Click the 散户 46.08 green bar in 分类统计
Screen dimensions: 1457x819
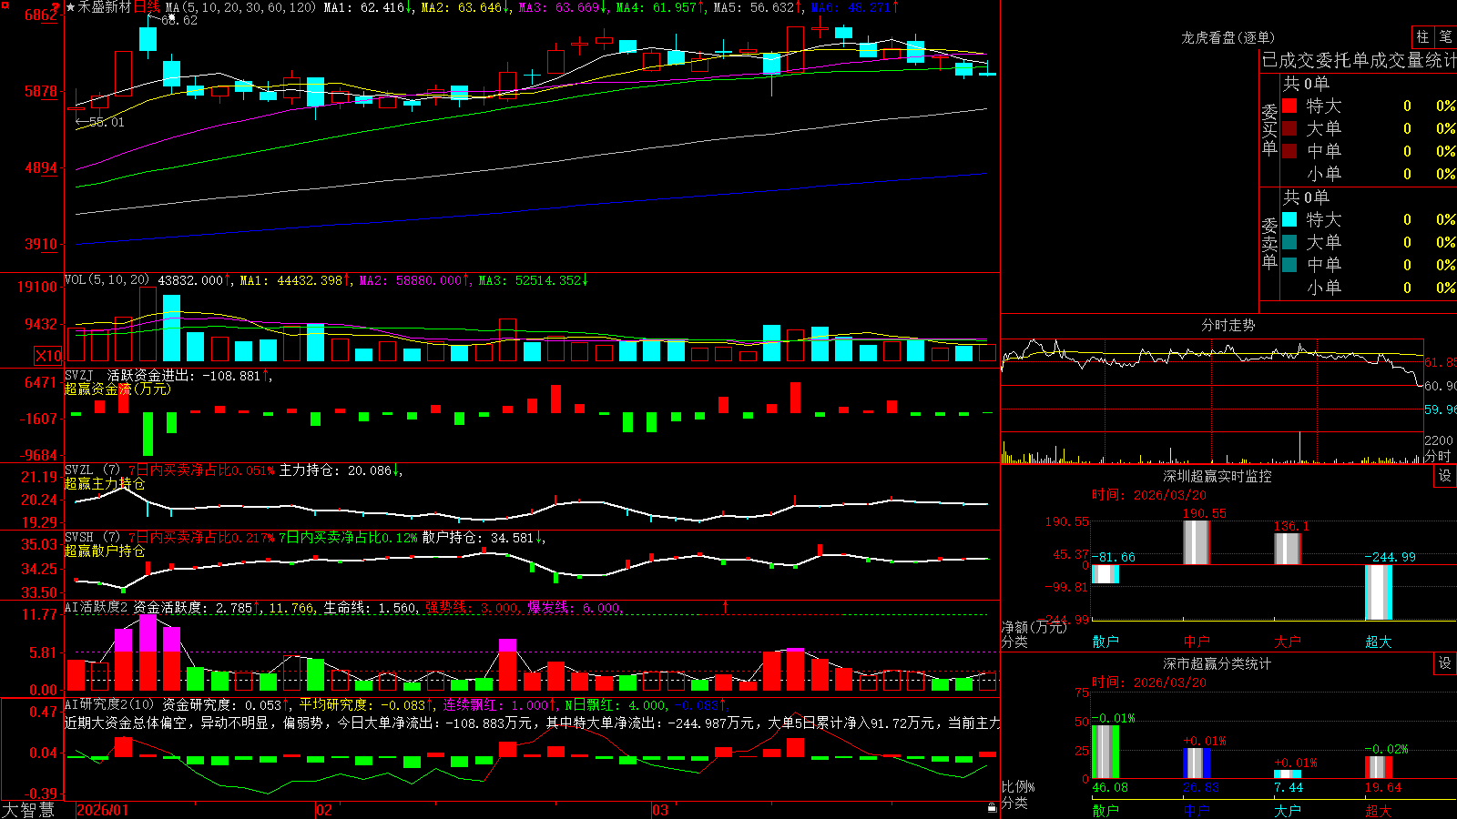(1105, 752)
